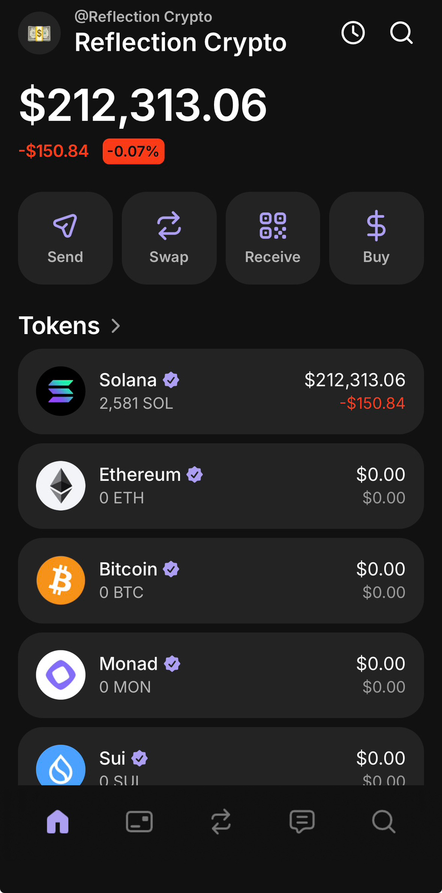Select the bottom Explore search tab
This screenshot has width=442, height=893.
pyautogui.click(x=384, y=821)
